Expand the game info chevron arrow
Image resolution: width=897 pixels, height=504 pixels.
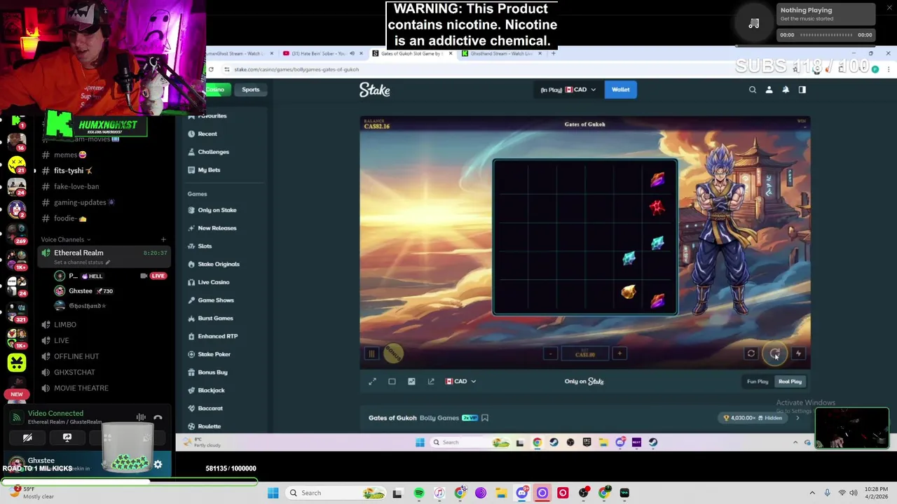point(797,418)
